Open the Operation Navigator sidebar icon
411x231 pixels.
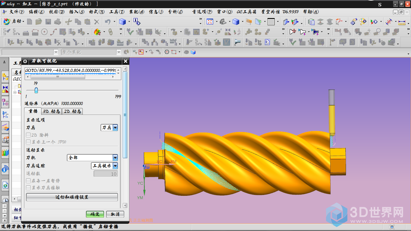click(x=5, y=114)
